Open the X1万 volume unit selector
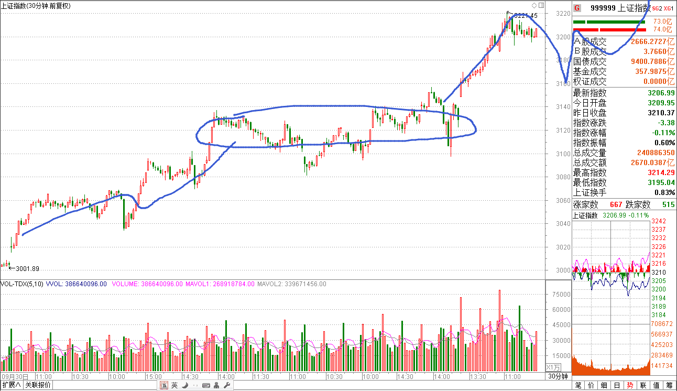This screenshot has height=391, width=677. pos(553,367)
